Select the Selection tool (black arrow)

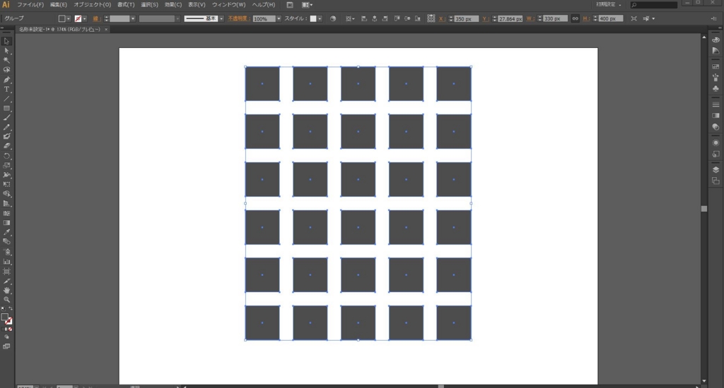coord(6,42)
